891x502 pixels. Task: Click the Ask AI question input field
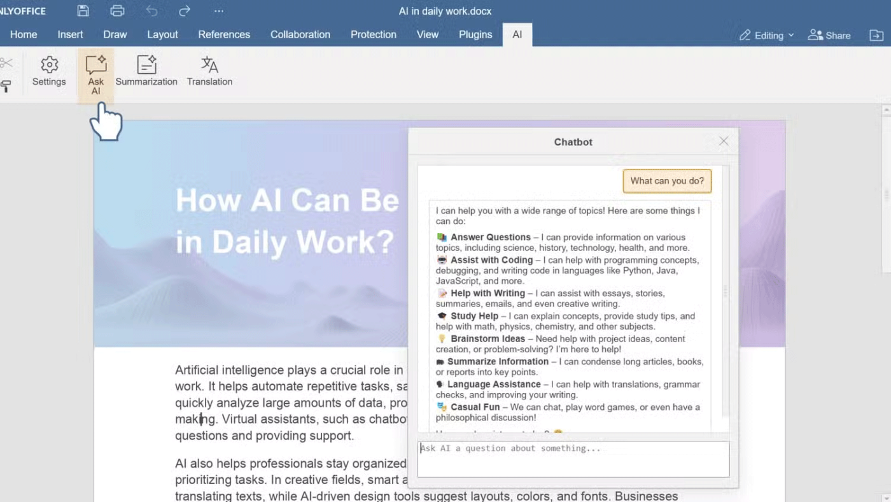click(573, 459)
